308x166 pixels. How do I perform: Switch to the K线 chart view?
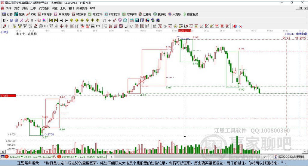[x=31, y=14]
